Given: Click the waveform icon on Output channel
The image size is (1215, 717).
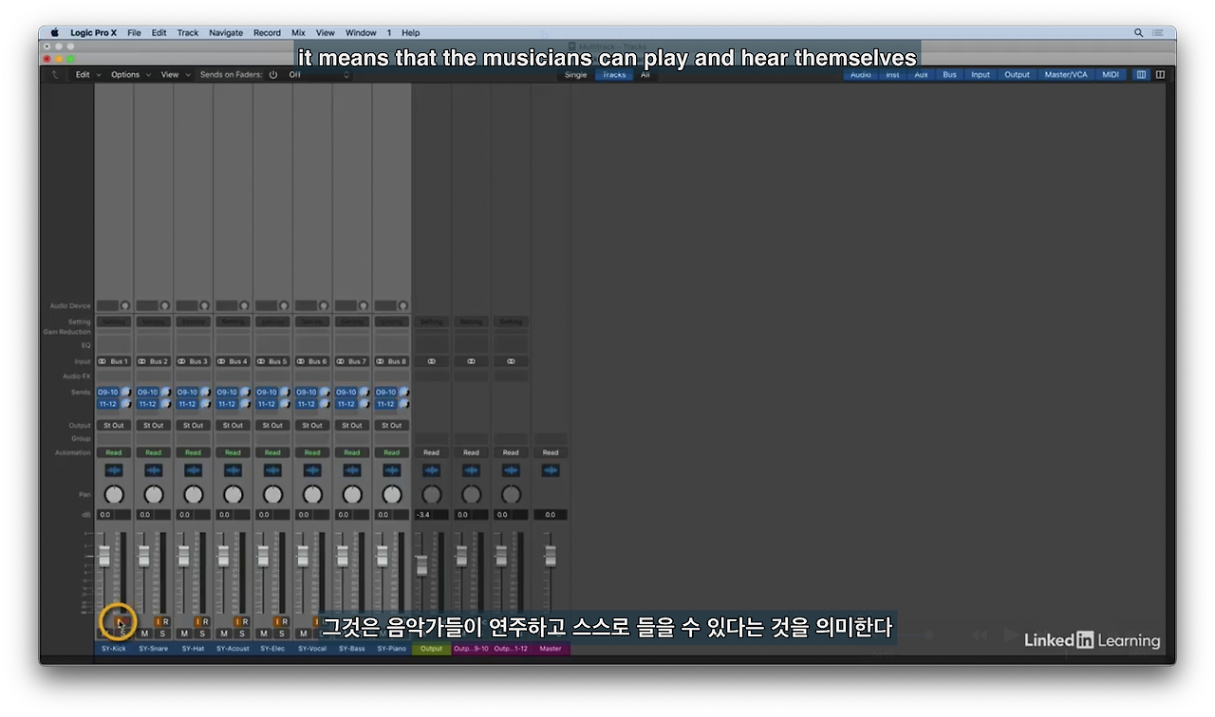Looking at the screenshot, I should [x=432, y=470].
